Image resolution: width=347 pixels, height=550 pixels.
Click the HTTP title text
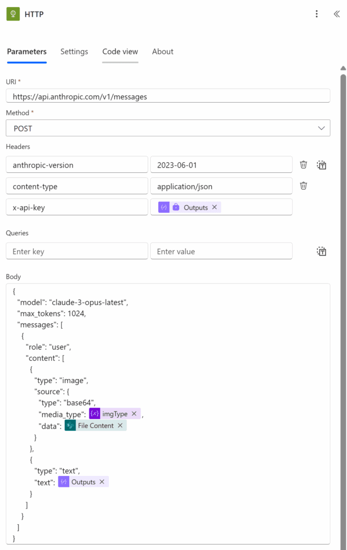click(34, 15)
